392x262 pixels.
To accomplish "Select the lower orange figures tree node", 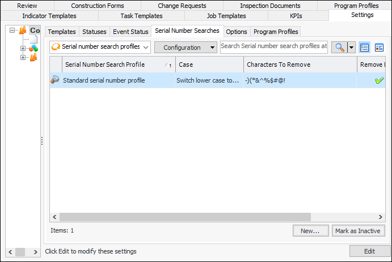I will [x=33, y=57].
